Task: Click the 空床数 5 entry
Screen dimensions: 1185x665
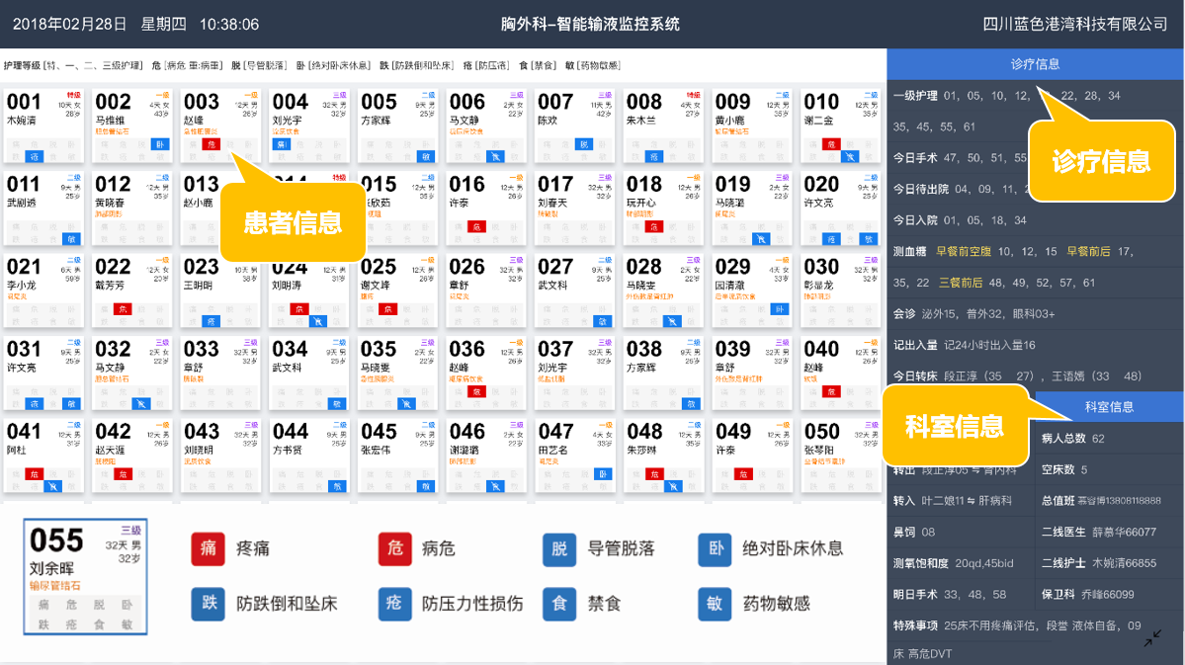Action: [x=1109, y=469]
